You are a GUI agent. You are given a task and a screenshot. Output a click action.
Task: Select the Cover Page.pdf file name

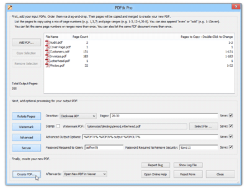click(x=60, y=47)
